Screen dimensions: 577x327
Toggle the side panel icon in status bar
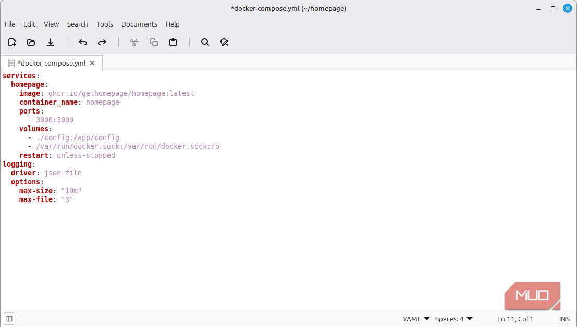point(9,319)
